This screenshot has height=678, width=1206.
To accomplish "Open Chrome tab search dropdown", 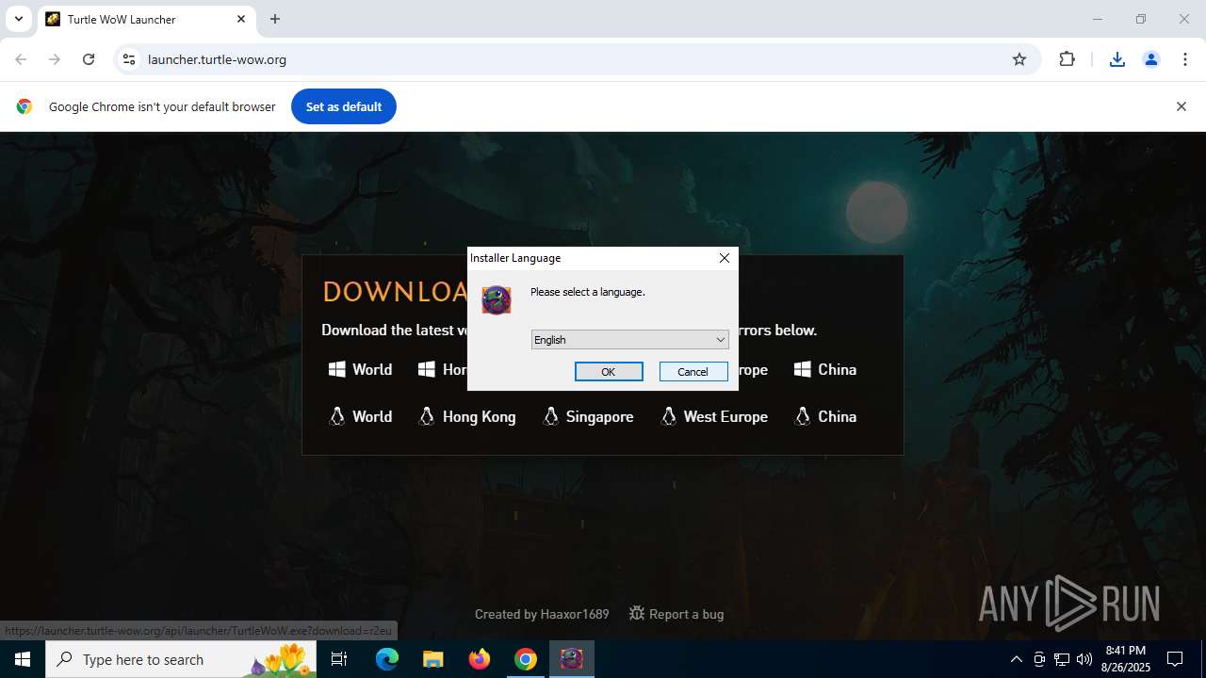I will [18, 19].
